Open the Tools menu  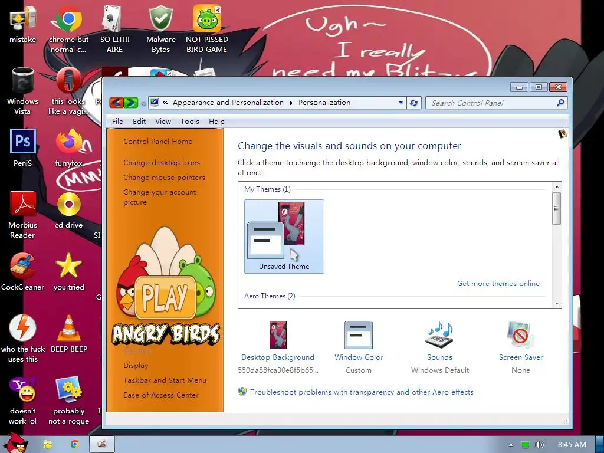tap(190, 122)
